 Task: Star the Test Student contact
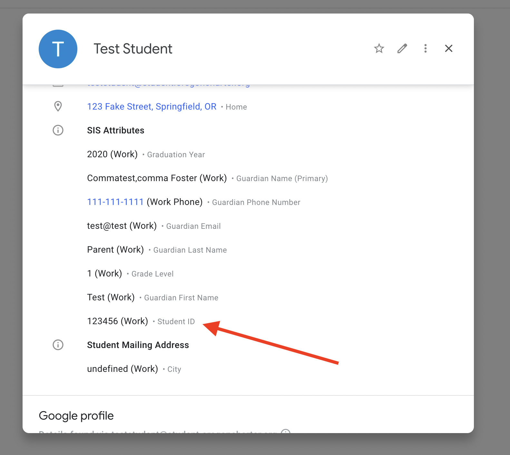point(379,49)
